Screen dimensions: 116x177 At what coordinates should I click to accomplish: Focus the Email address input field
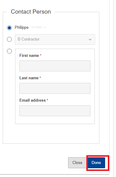click(x=55, y=111)
